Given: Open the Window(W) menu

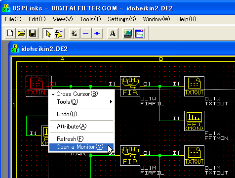Looking at the screenshot, I should tap(157, 19).
